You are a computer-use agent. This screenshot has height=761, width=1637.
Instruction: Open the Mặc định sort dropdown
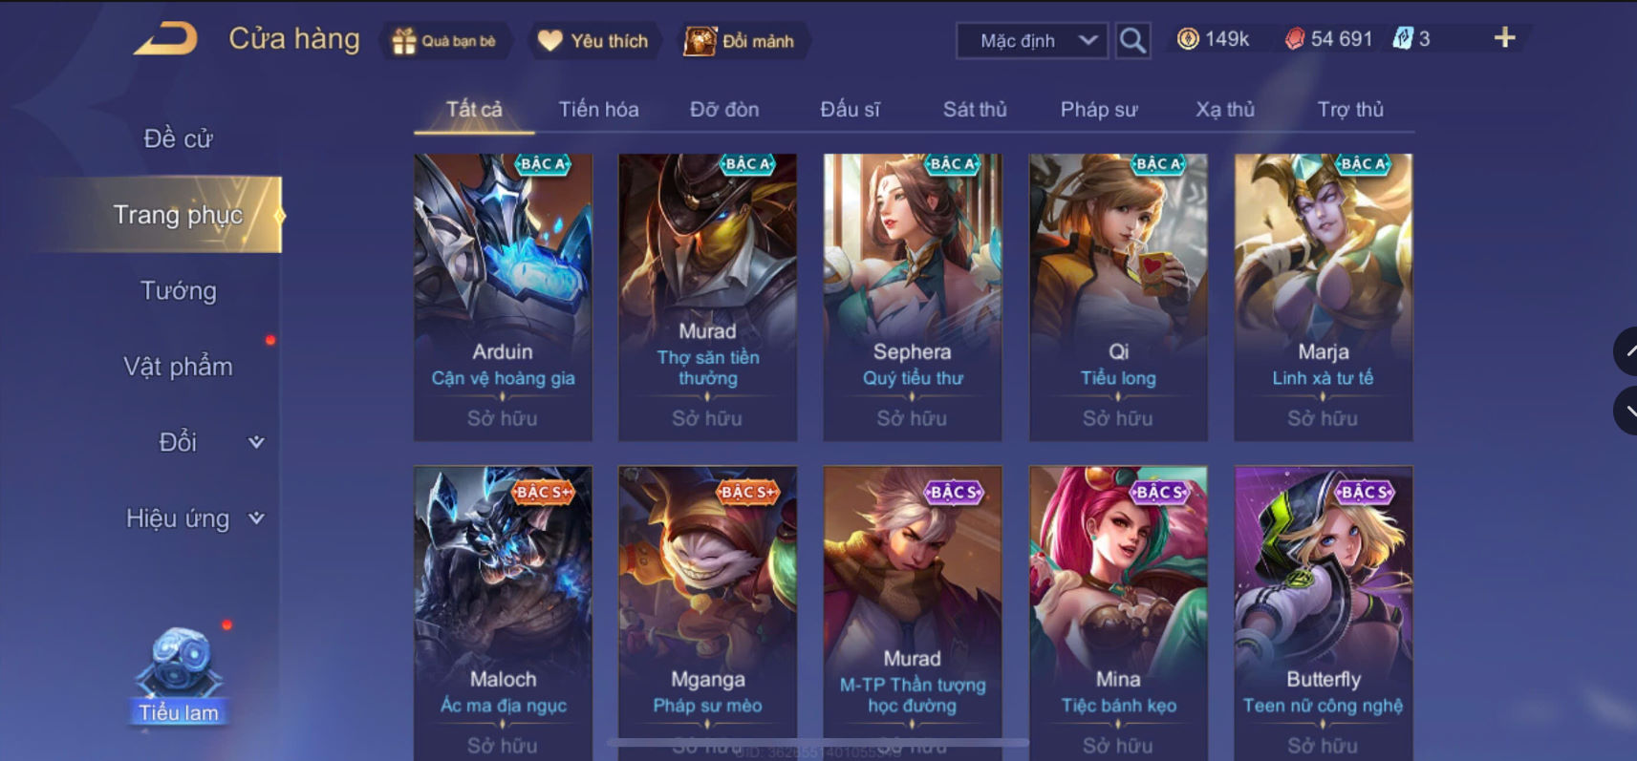(1032, 40)
